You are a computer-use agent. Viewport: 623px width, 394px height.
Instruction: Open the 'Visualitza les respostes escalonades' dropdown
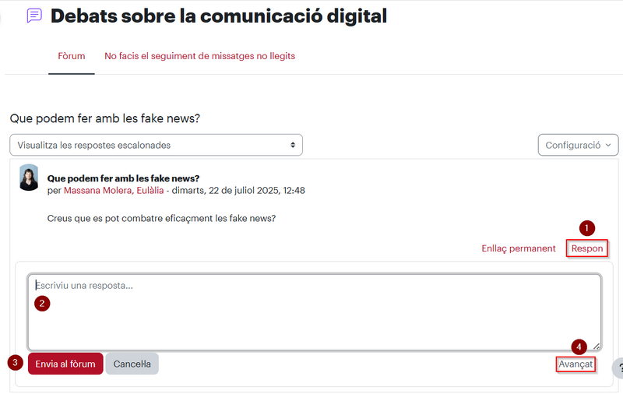157,145
